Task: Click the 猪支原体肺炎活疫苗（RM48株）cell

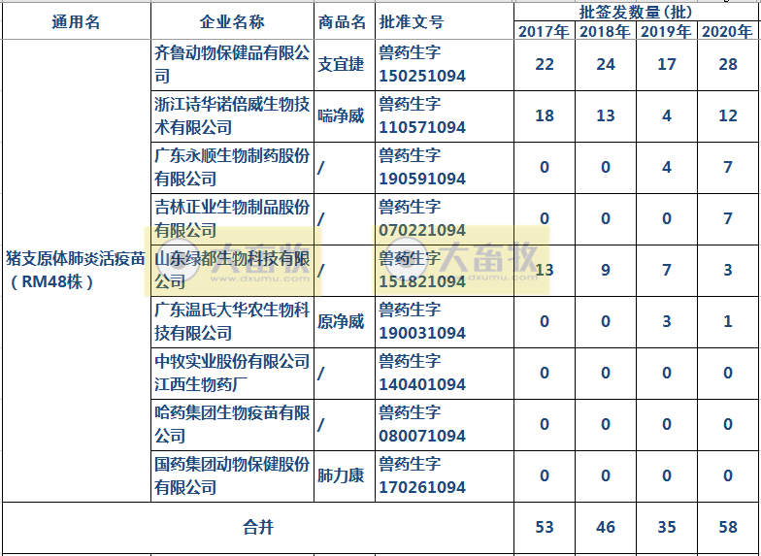Action: [x=76, y=270]
